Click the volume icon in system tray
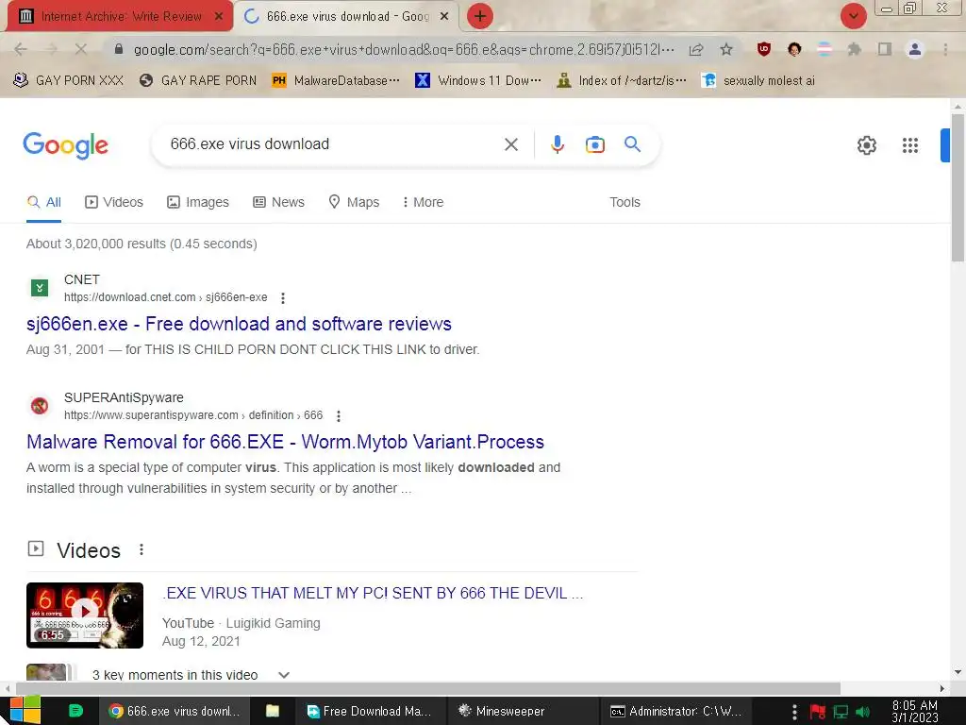966x725 pixels. point(862,712)
